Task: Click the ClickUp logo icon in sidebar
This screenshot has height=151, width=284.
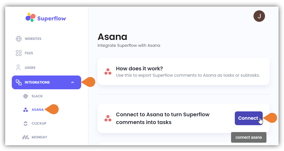Action: (26, 123)
